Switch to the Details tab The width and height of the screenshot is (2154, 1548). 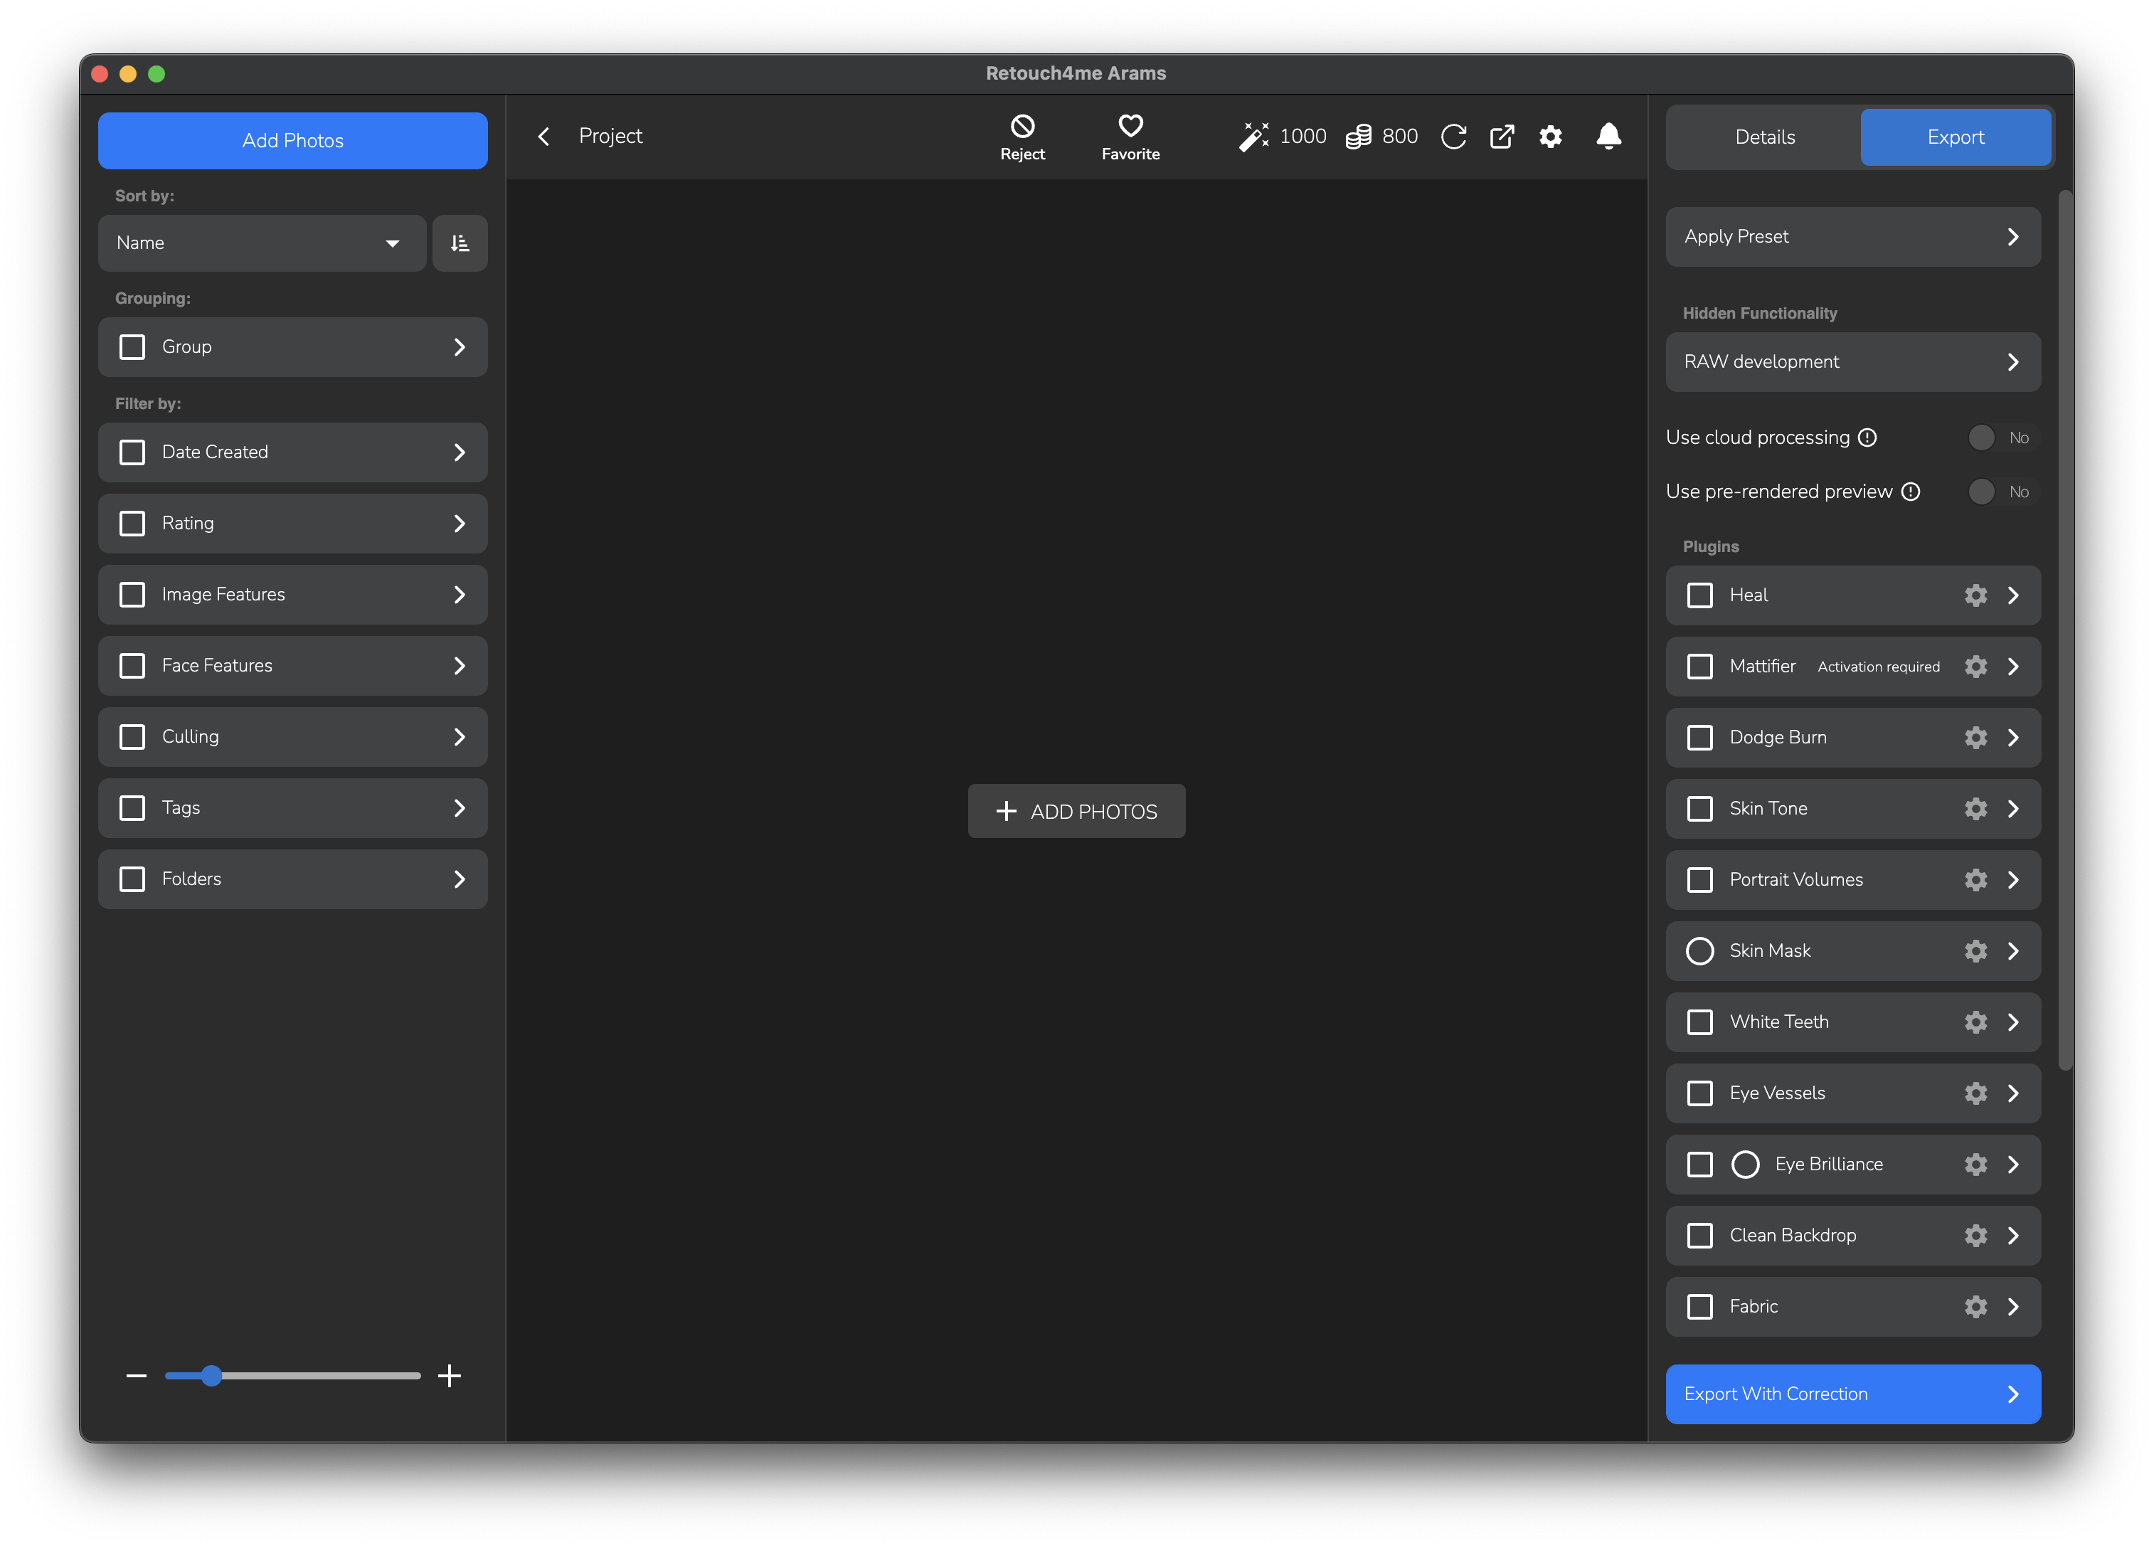pos(1763,138)
